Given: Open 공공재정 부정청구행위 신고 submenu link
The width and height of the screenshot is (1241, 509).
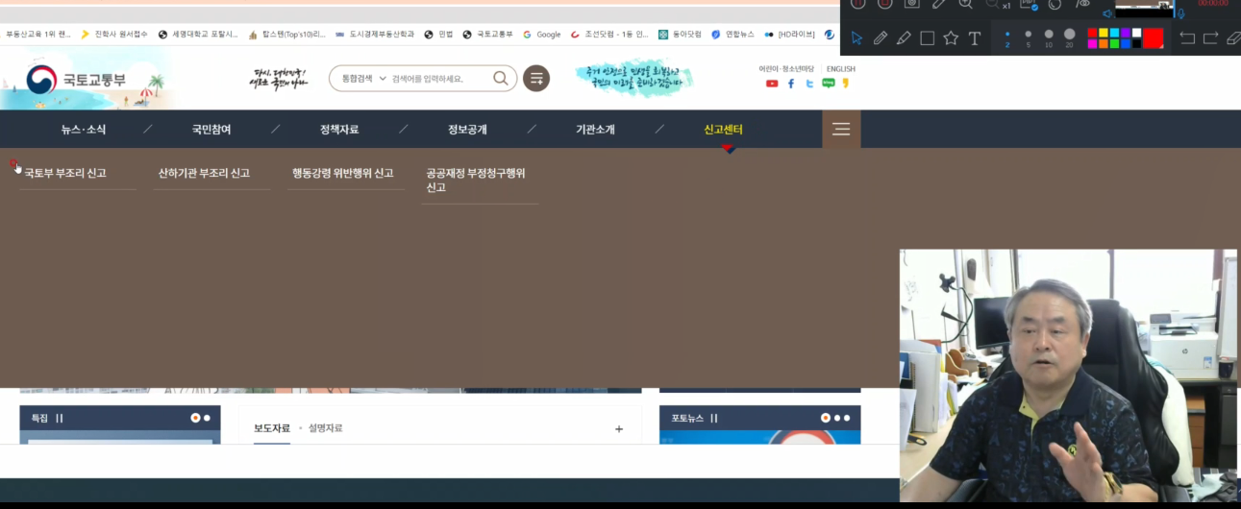Looking at the screenshot, I should [x=476, y=181].
